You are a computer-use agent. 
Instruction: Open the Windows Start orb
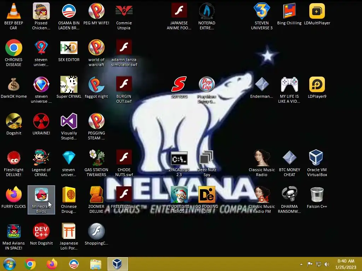(10, 264)
